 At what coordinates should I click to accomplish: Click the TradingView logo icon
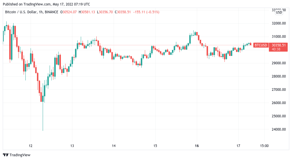point(5,155)
